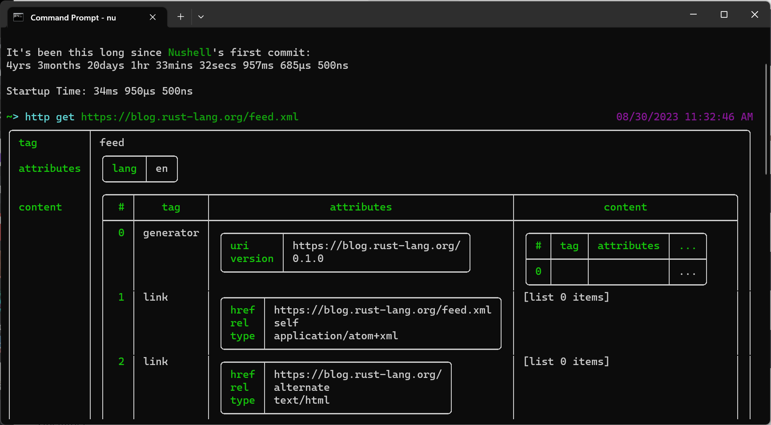771x425 pixels.
Task: Click the feed.xml href in link row 1
Action: [382, 310]
